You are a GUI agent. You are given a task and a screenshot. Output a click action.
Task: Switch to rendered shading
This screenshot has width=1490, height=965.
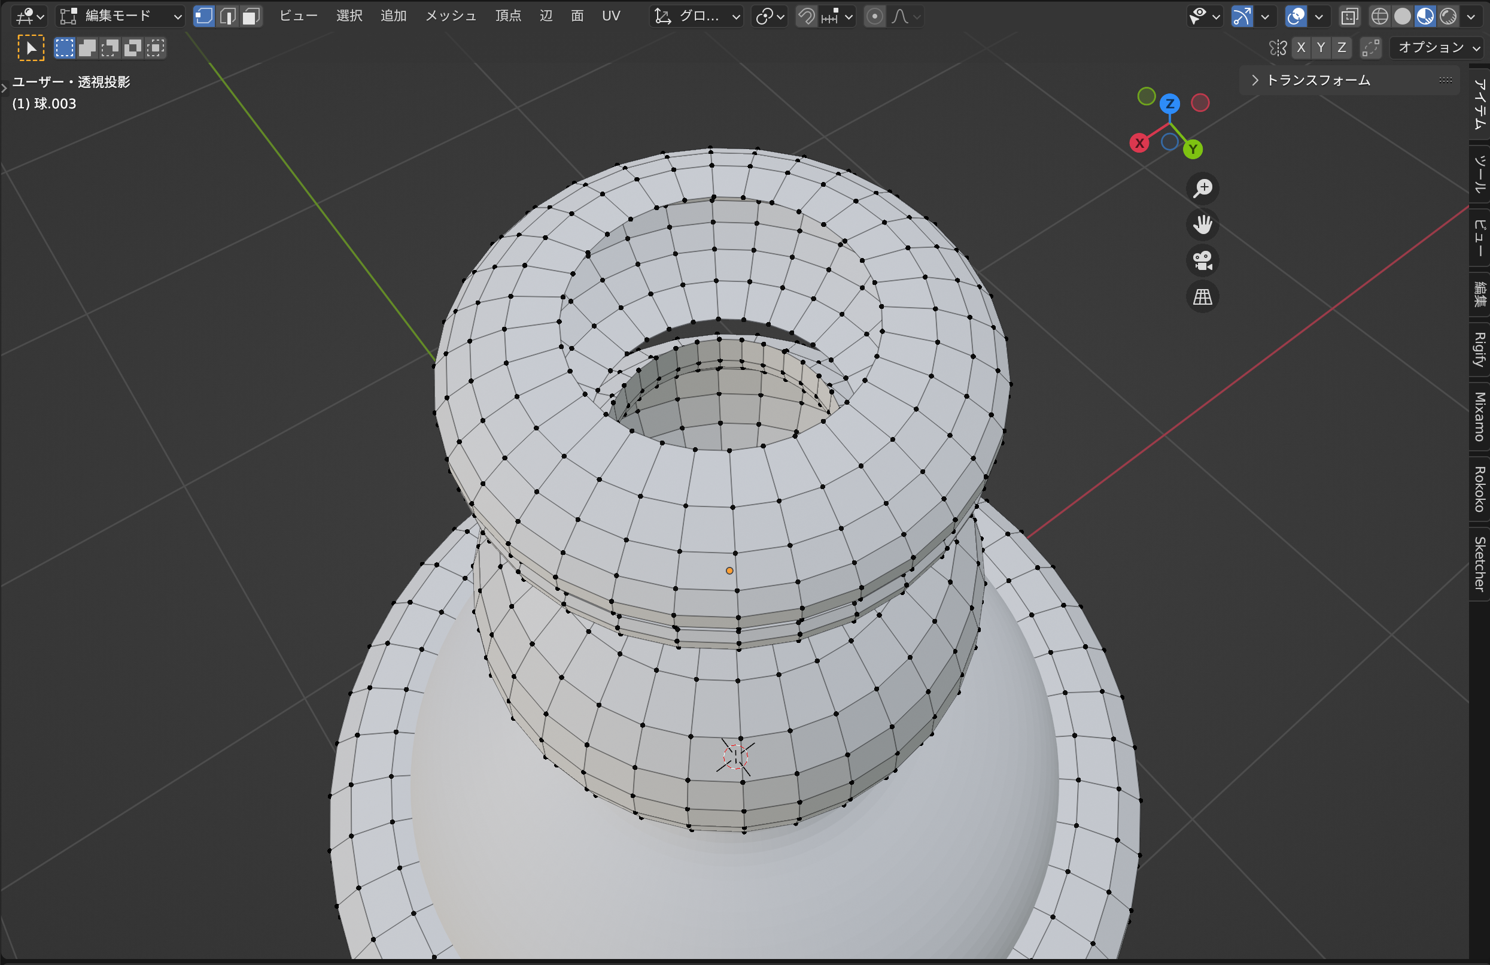point(1448,16)
